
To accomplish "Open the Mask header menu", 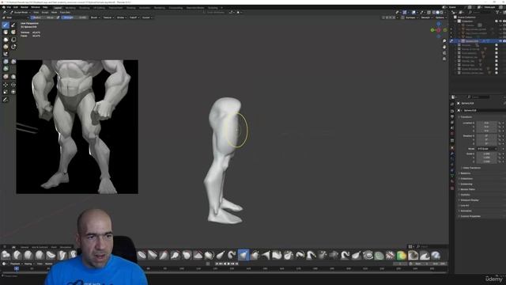I will 54,13.
